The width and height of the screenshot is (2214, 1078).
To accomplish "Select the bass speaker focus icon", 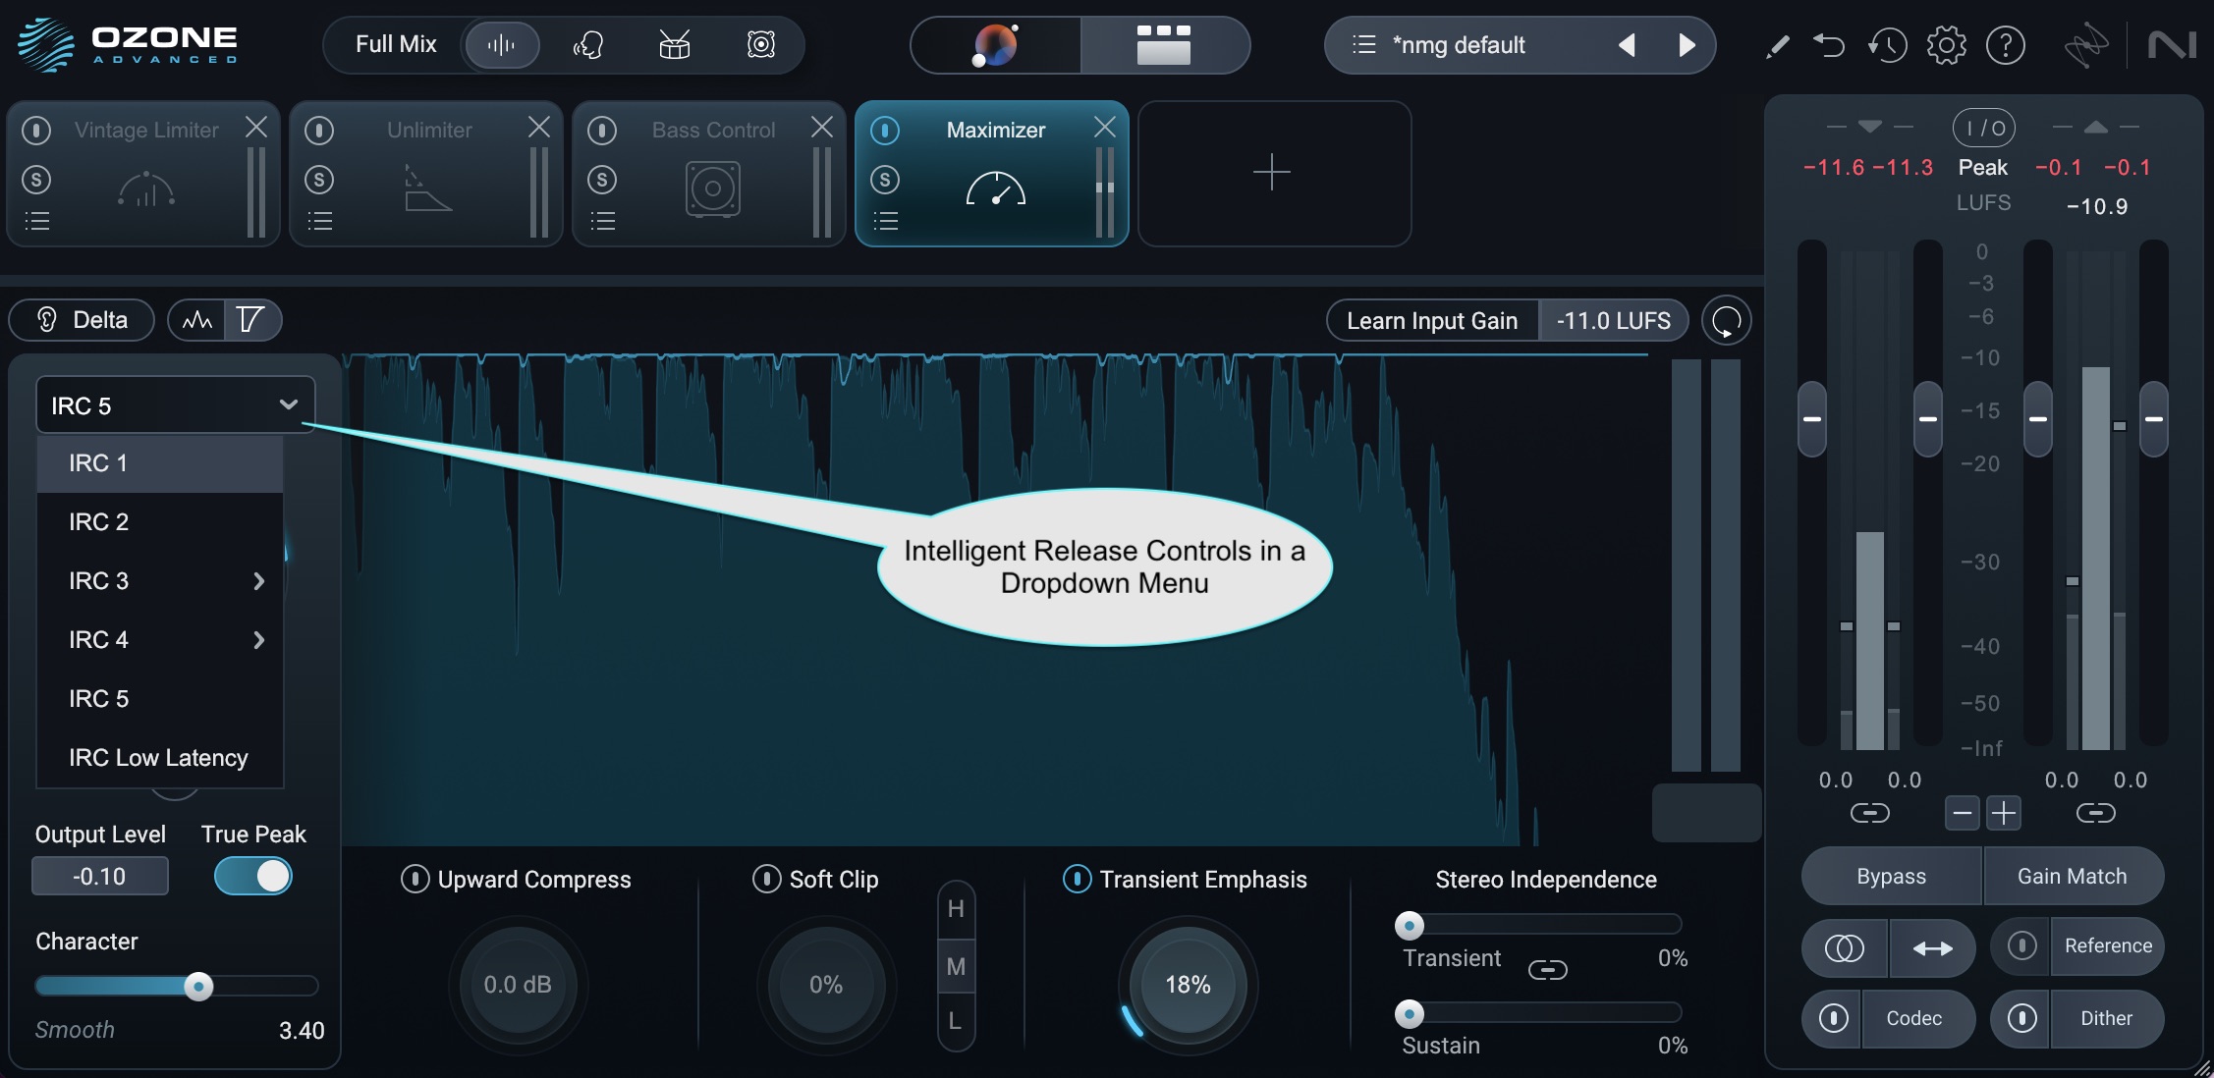I will [x=761, y=45].
